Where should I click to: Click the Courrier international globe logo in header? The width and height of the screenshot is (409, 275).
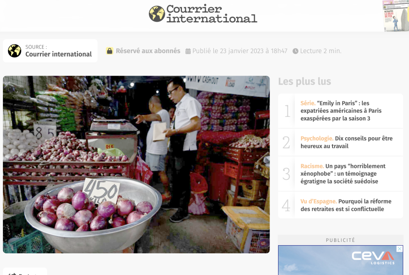pos(157,14)
